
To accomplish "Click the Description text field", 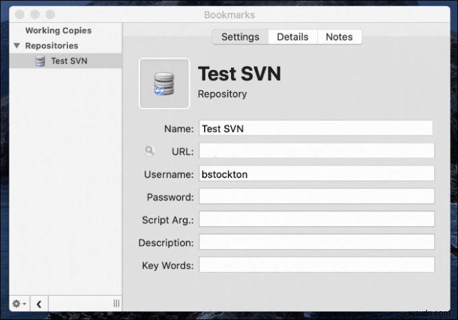I will (x=316, y=243).
